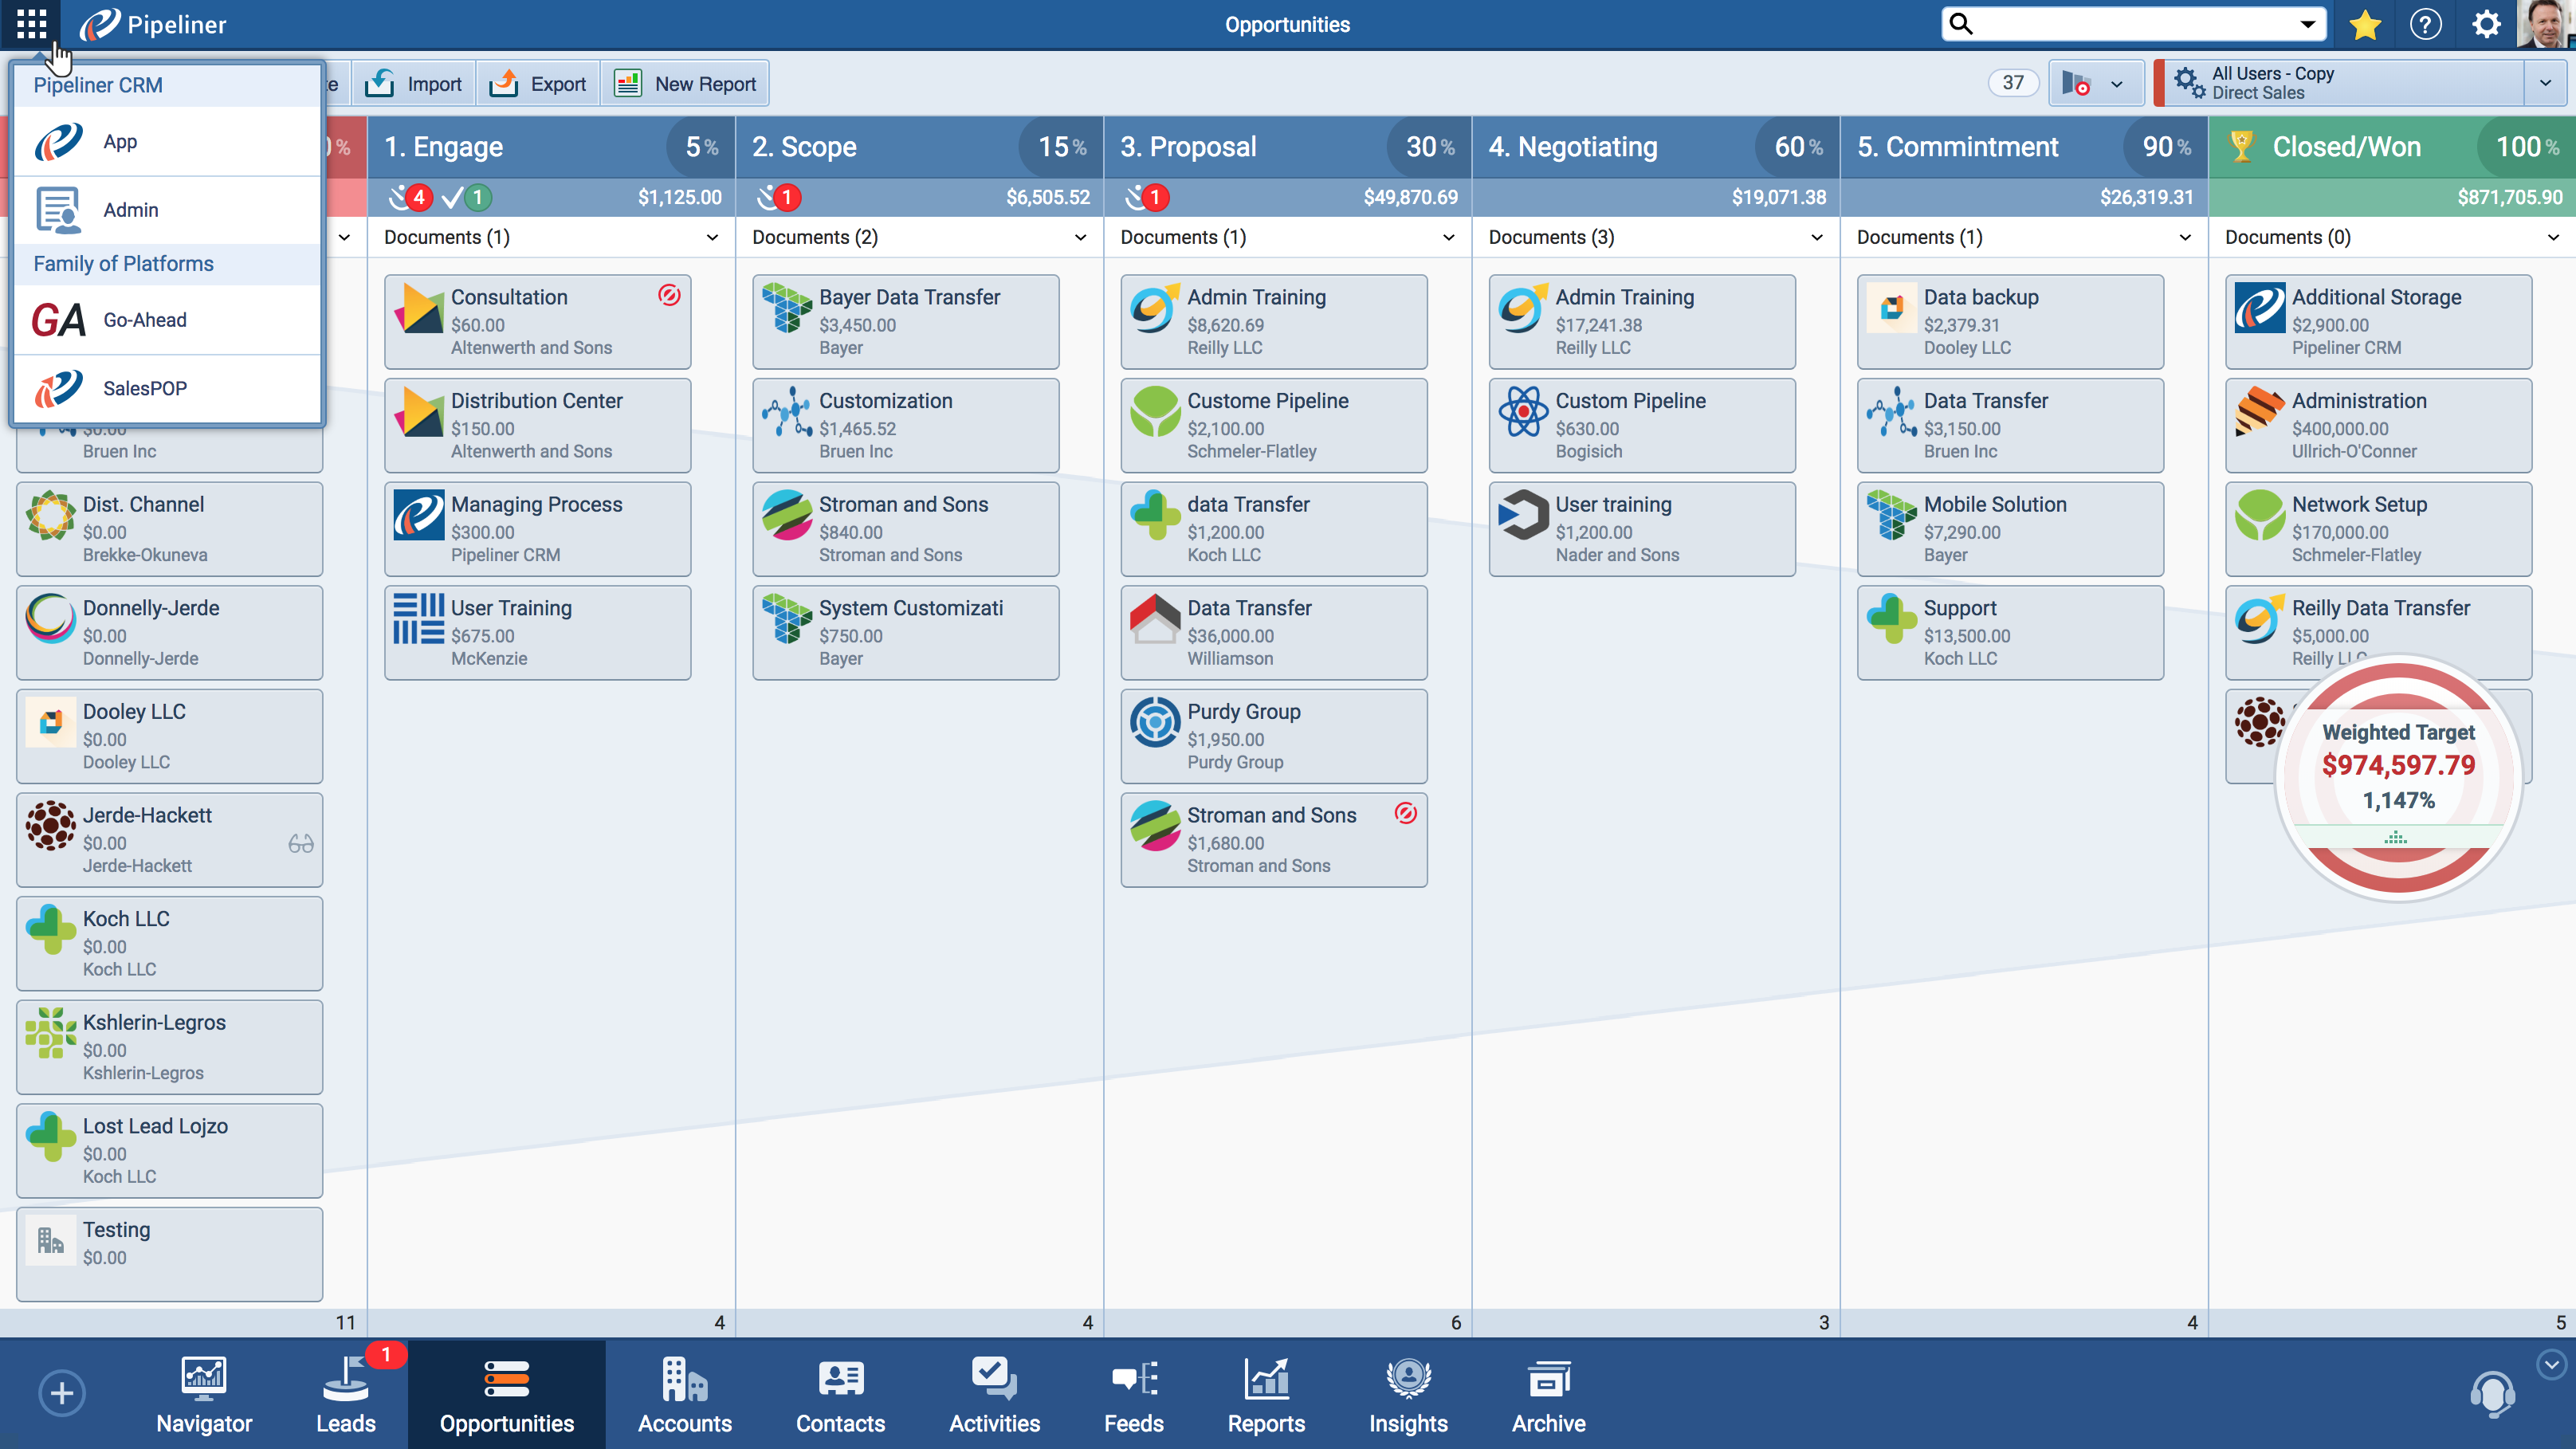Toggle the favorites star in the top bar

2365,24
